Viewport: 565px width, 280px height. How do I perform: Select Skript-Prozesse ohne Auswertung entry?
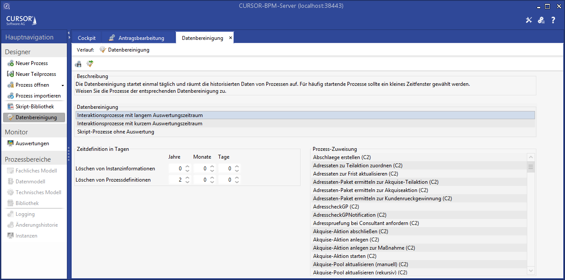(x=116, y=132)
